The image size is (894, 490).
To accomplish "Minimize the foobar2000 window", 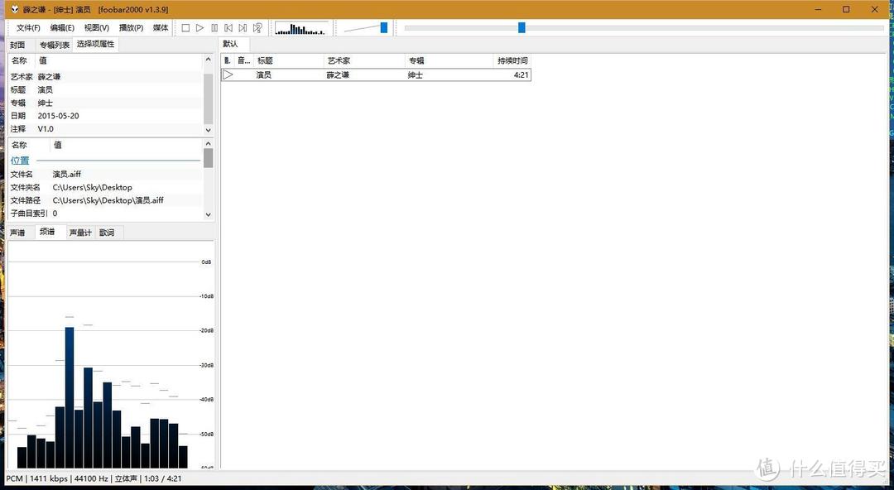I will pyautogui.click(x=819, y=10).
